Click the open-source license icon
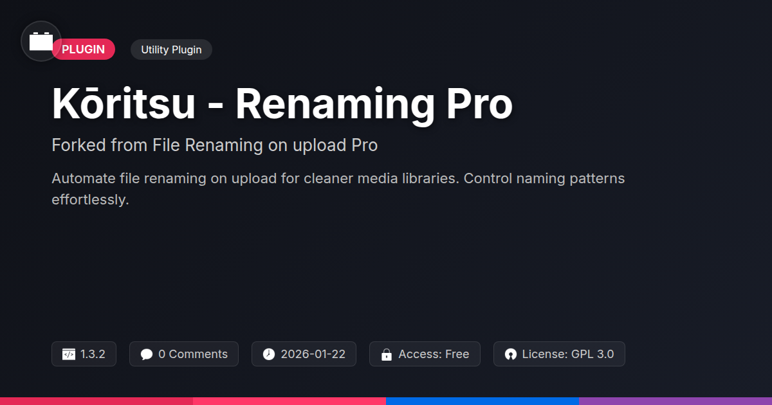 point(511,354)
